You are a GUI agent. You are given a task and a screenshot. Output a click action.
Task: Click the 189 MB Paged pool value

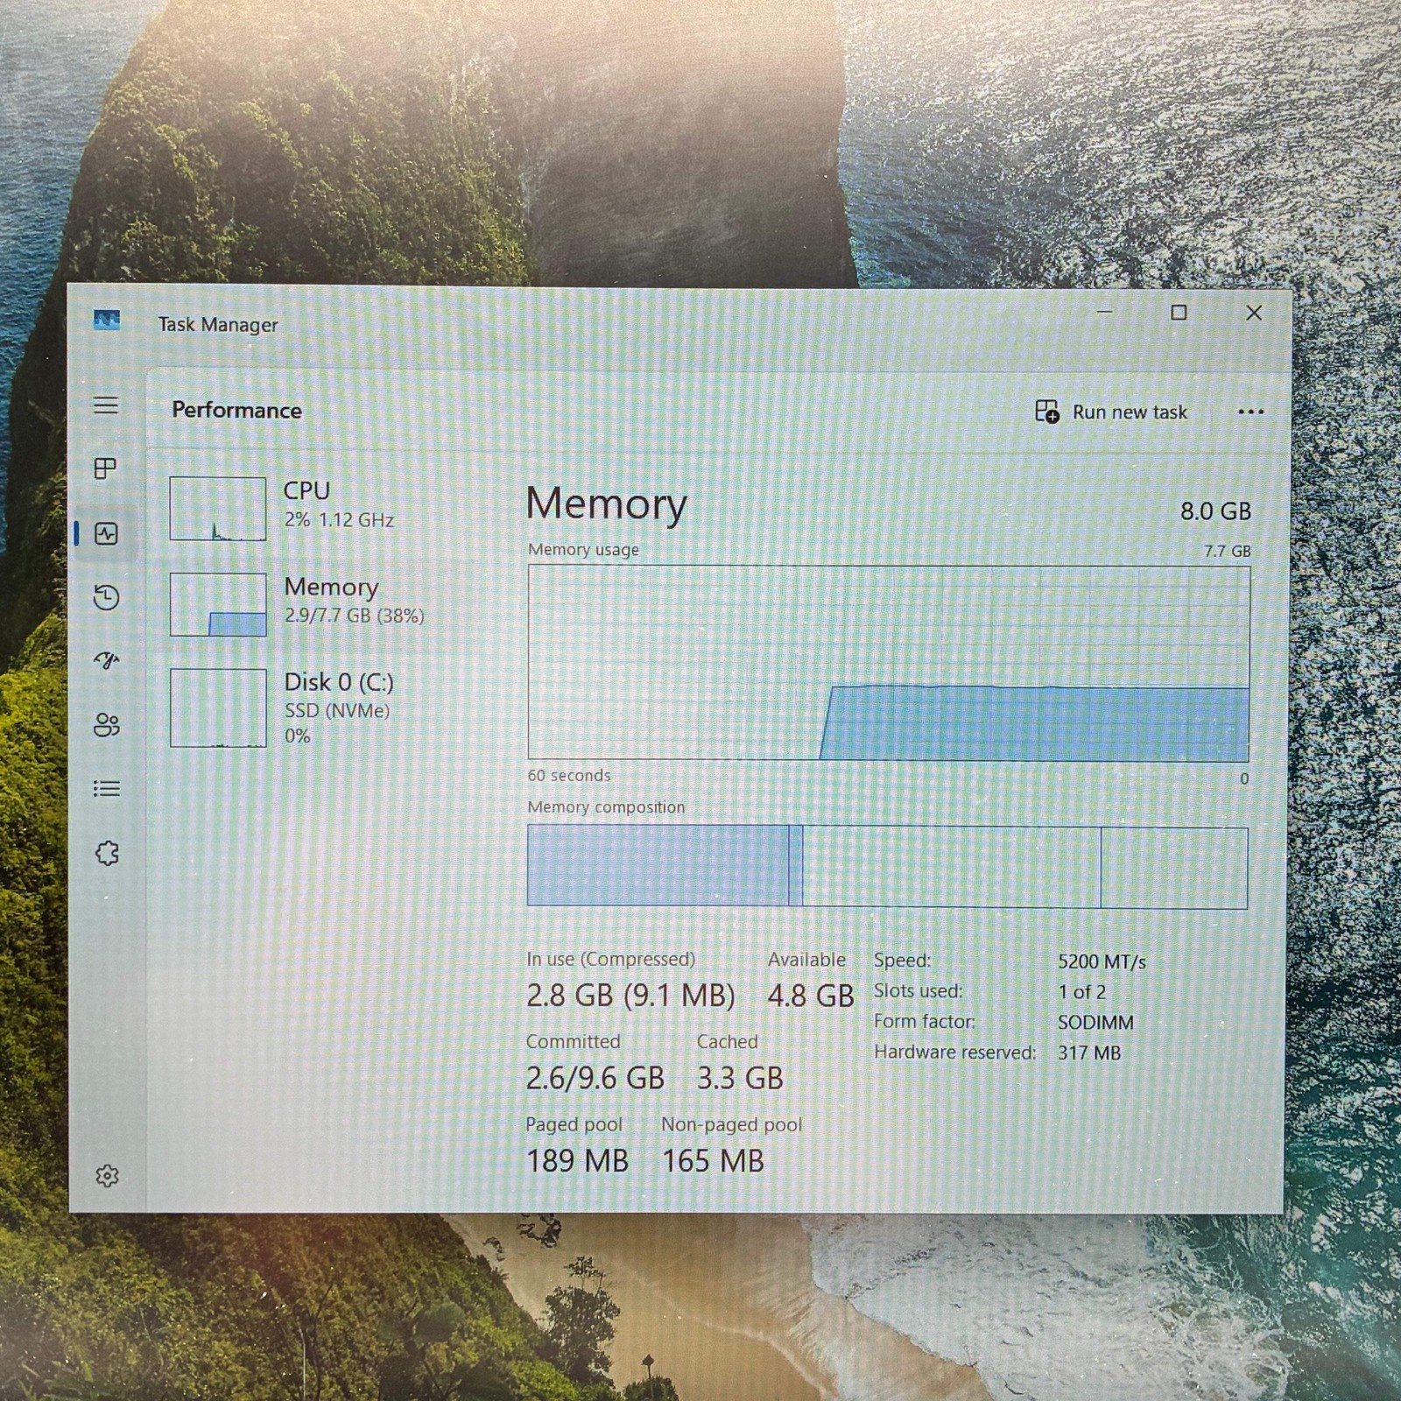578,1161
